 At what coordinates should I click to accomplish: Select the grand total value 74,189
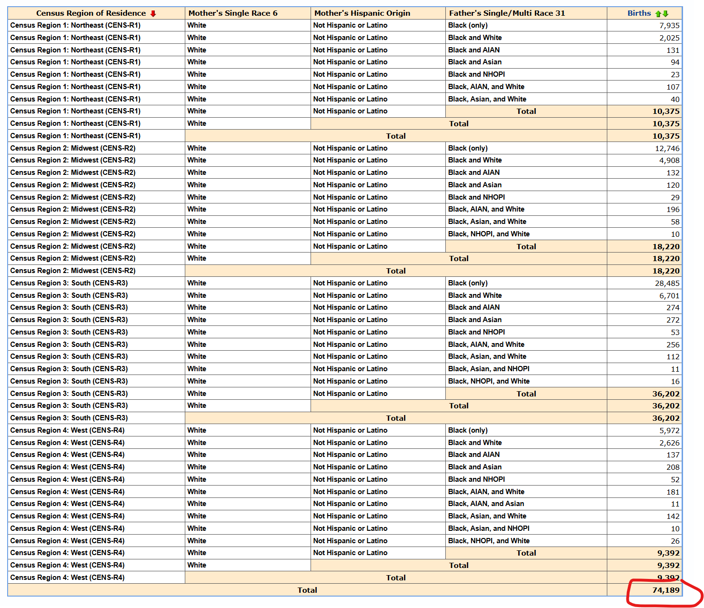point(666,590)
